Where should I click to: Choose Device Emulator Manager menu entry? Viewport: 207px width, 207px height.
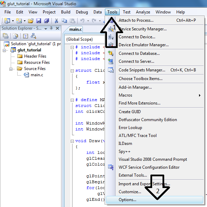click(155, 45)
